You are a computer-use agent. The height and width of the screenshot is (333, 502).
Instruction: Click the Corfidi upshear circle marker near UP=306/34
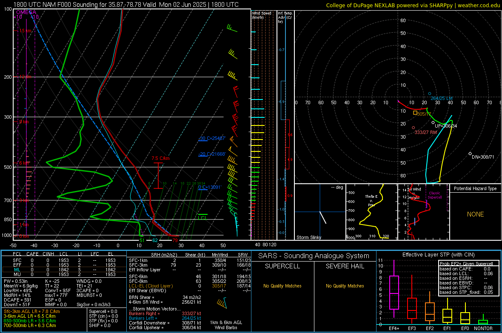point(433,122)
